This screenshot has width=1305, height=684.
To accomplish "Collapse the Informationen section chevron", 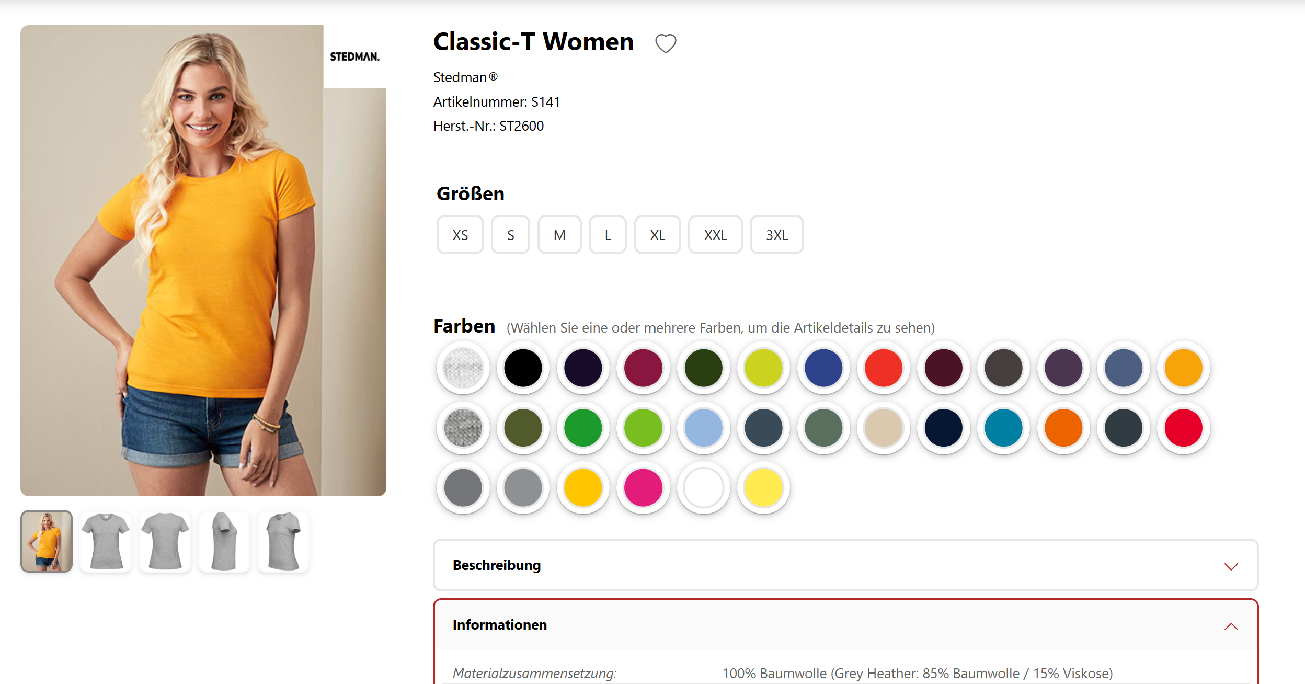I will 1231,626.
